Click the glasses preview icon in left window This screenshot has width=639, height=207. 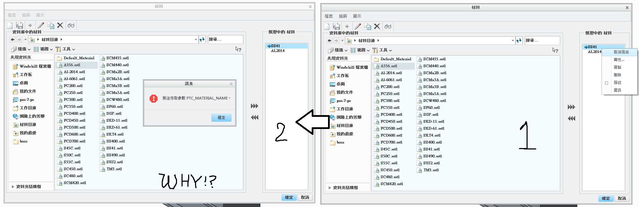71,25
